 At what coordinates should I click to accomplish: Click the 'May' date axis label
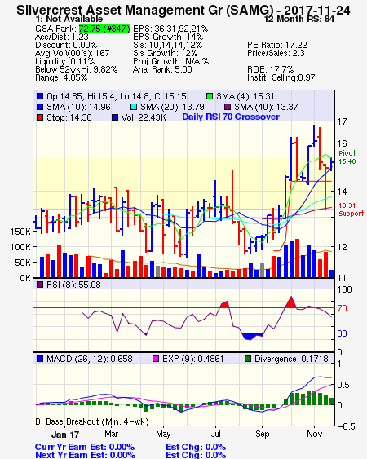[x=163, y=434]
